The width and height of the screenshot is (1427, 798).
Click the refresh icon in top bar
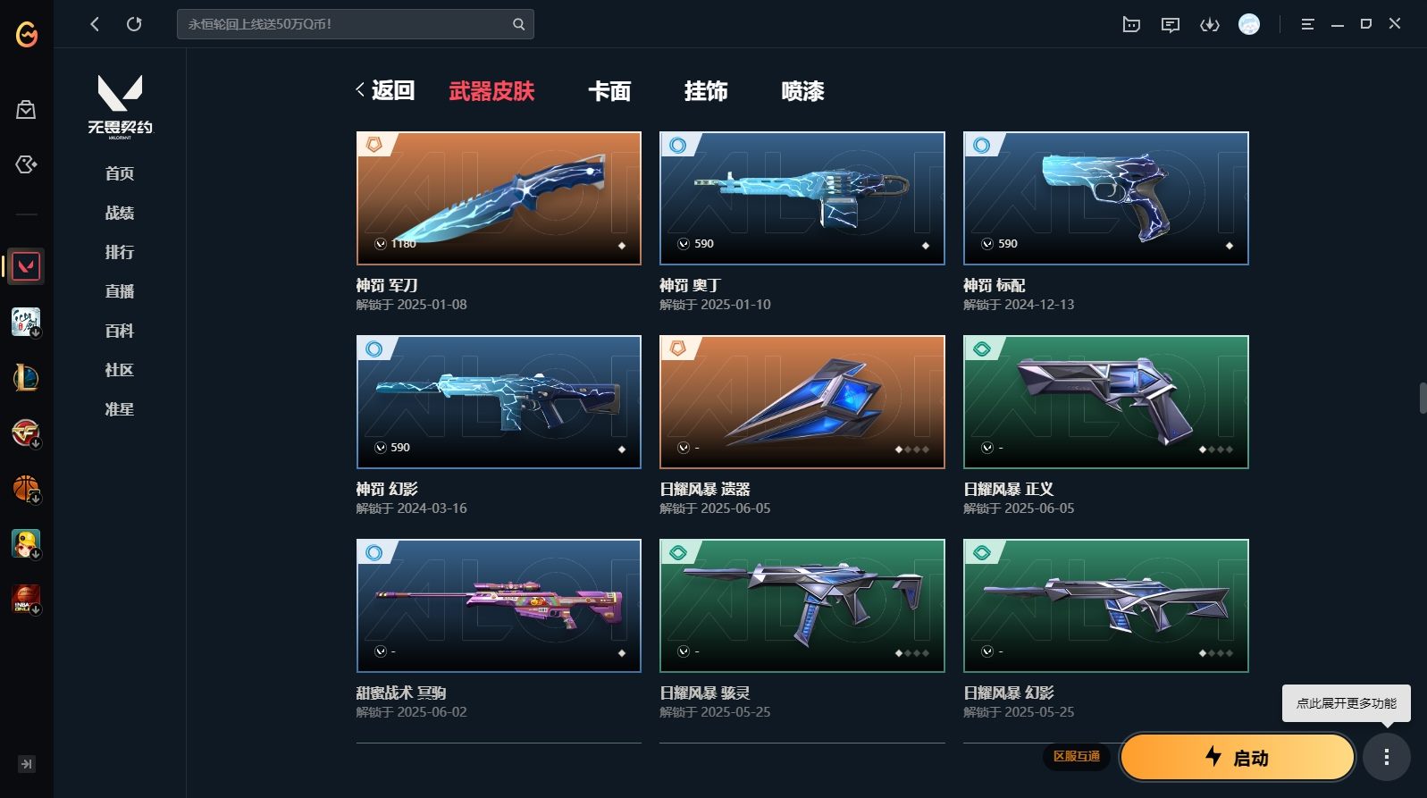(134, 24)
